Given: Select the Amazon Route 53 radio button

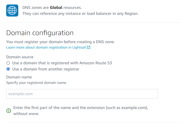Looking at the screenshot, I should coord(8,63).
